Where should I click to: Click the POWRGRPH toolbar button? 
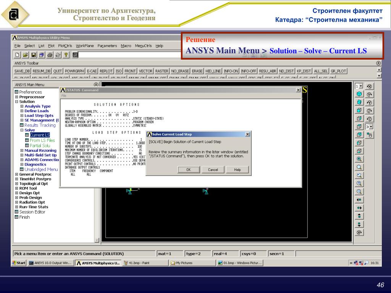pyautogui.click(x=74, y=71)
